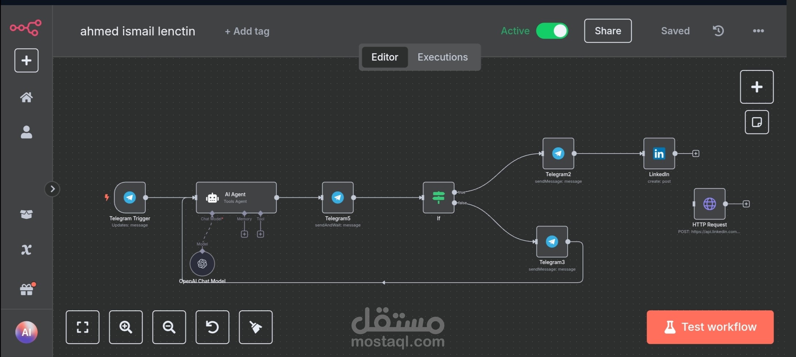
Task: Click the "Updates: message" subtitle text
Action: point(130,225)
